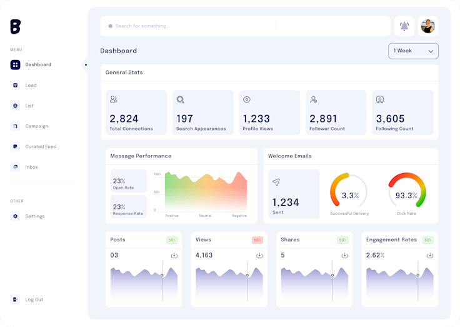Screen dimensions: 460x327
Task: Go to Campaign in the sidebar
Action: tap(36, 126)
